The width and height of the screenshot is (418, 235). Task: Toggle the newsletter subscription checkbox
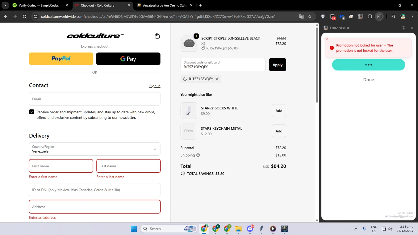[31, 112]
